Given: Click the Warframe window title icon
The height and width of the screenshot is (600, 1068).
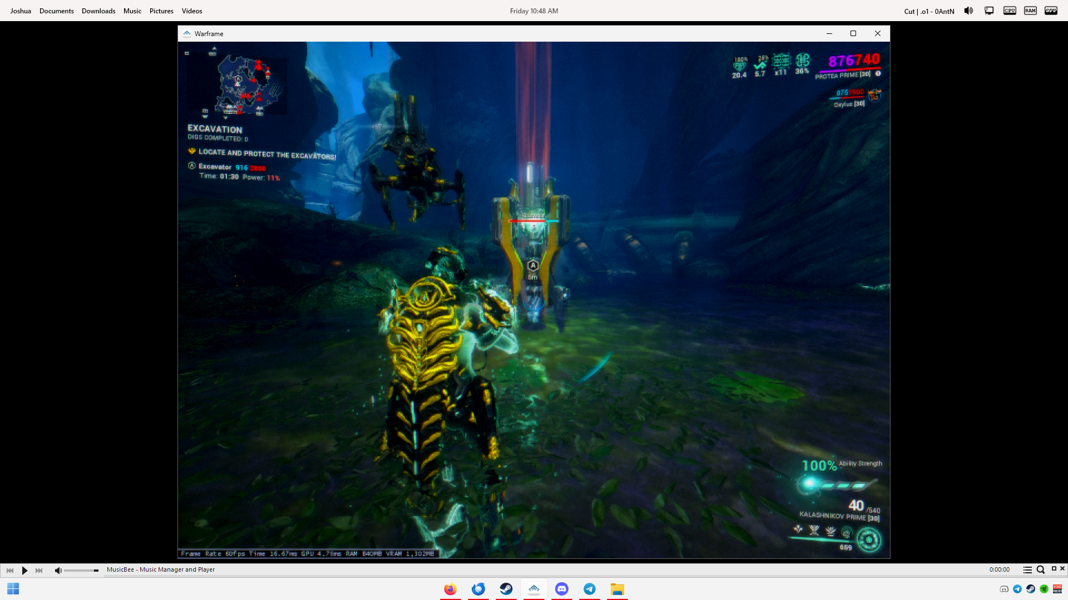Looking at the screenshot, I should pyautogui.click(x=187, y=33).
